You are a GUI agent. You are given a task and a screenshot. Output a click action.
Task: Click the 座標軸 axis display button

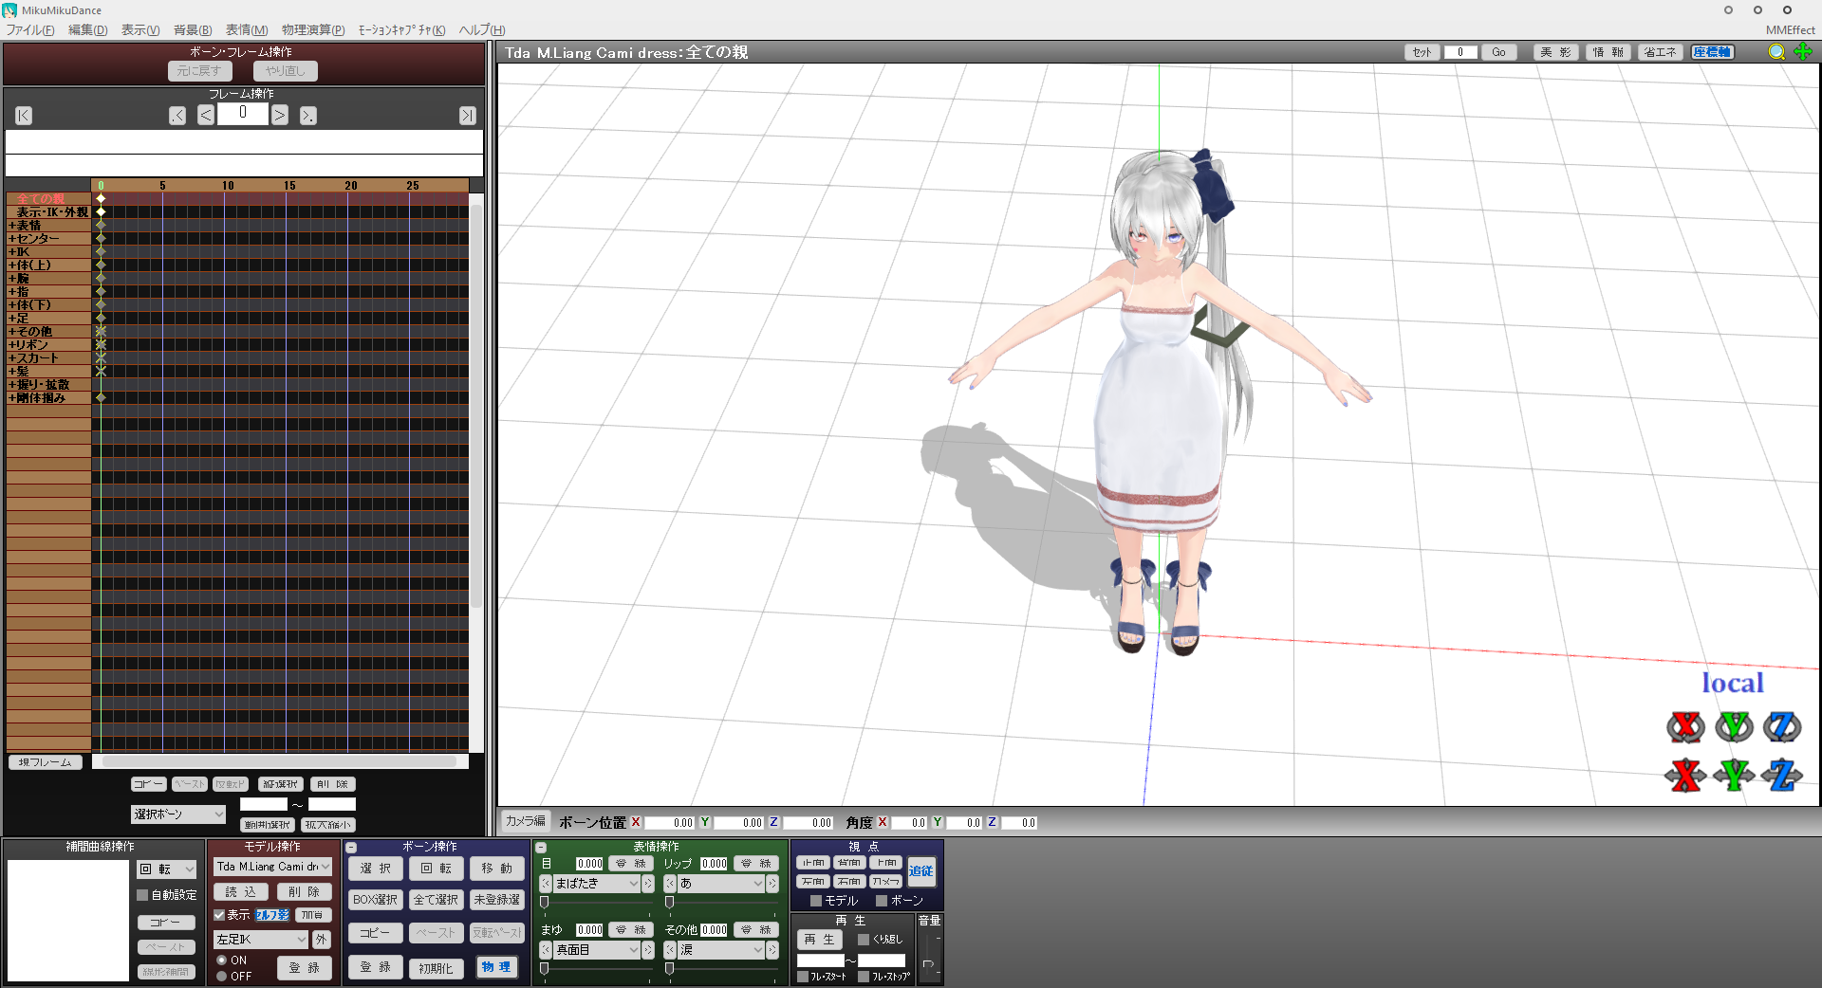click(1712, 52)
